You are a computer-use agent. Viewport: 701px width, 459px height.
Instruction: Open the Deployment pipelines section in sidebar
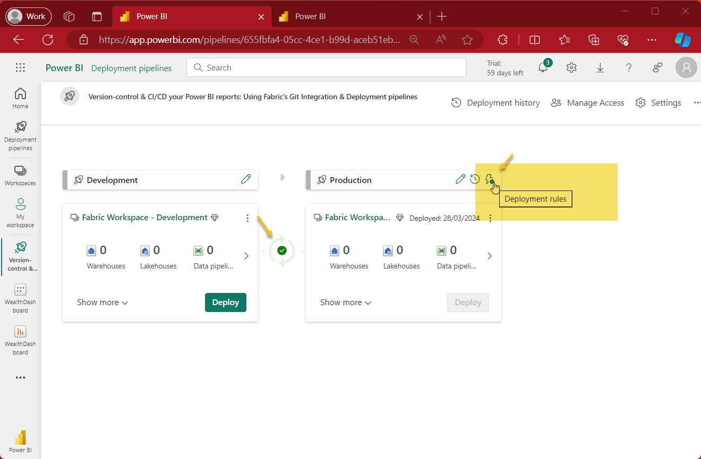20,135
